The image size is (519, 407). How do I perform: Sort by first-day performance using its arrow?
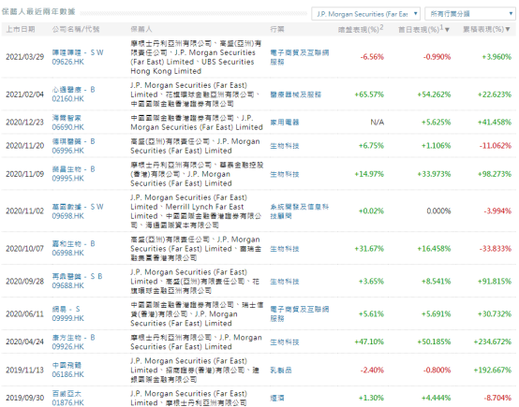coord(447,30)
